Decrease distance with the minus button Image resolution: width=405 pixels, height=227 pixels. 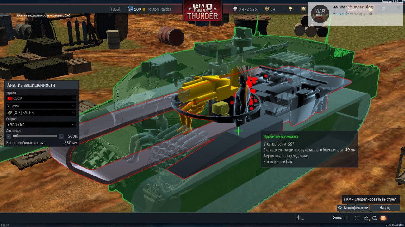point(9,136)
